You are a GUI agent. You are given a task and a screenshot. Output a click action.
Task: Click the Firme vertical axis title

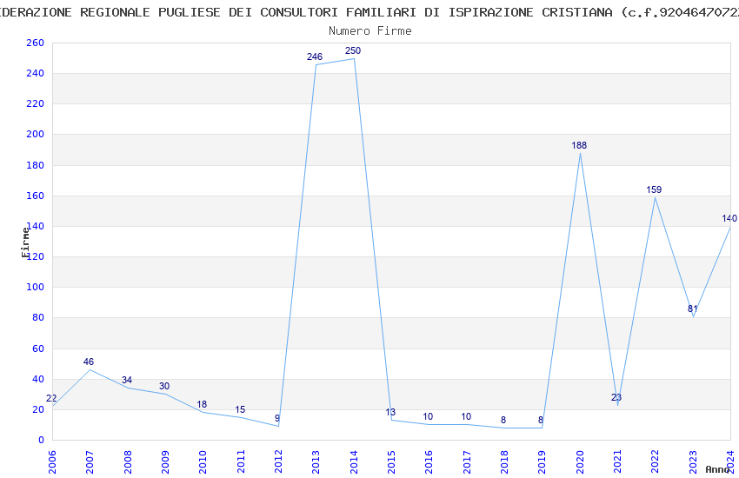pos(25,242)
